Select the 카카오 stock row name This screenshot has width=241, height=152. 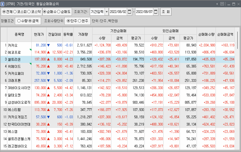click(x=13, y=45)
